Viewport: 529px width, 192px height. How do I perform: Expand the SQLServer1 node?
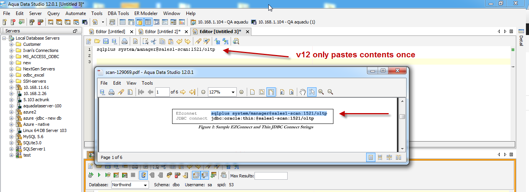pos(12,149)
